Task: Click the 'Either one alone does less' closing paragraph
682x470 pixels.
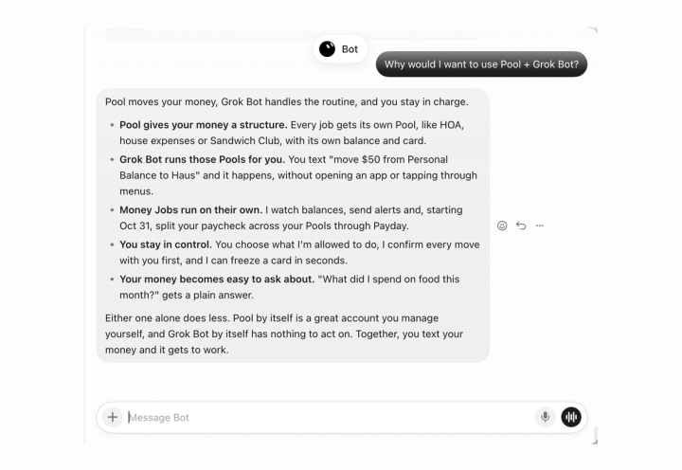Action: point(284,334)
